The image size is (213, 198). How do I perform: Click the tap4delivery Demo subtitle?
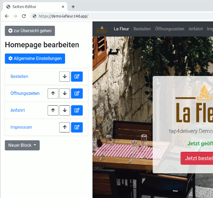click(x=191, y=131)
